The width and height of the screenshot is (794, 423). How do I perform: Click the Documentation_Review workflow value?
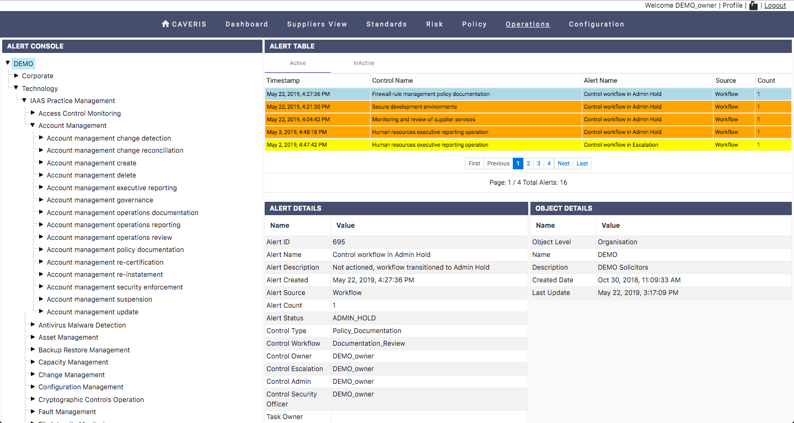pyautogui.click(x=369, y=344)
